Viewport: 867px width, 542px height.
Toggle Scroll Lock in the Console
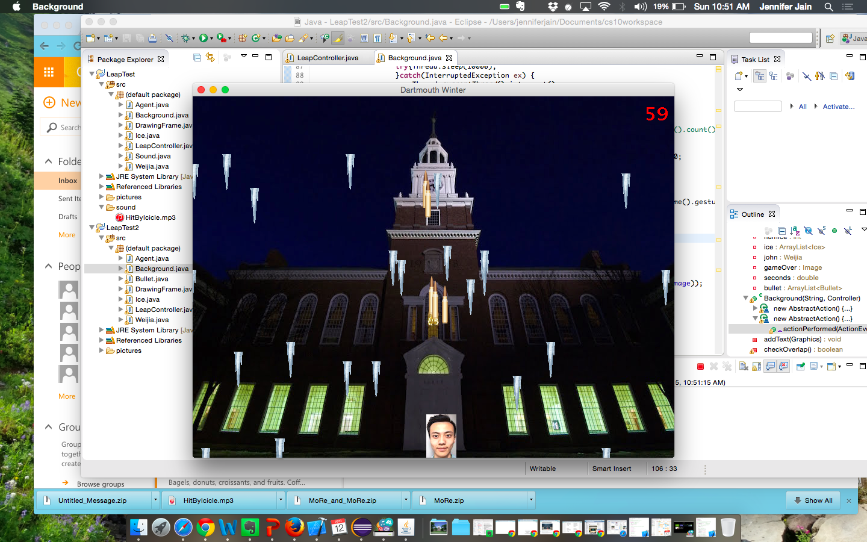[x=757, y=366]
